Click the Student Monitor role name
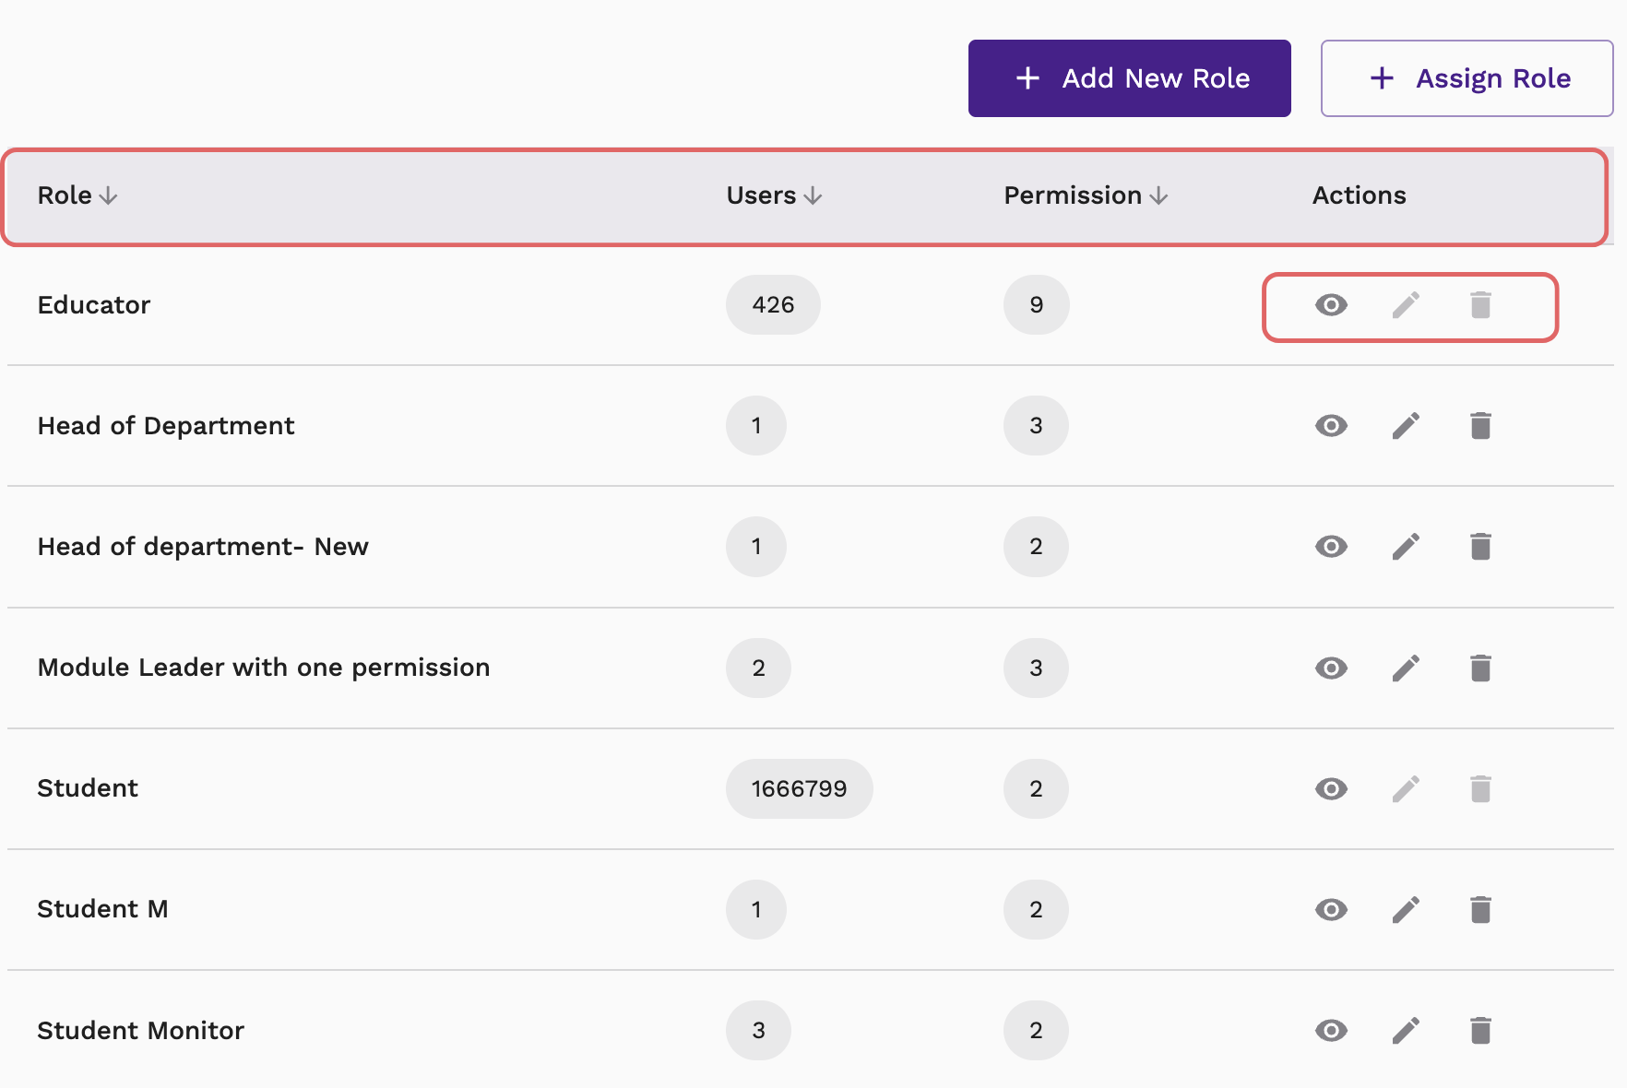 click(x=140, y=1030)
